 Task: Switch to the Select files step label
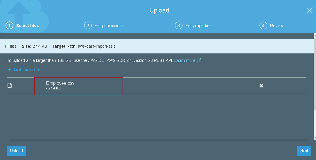point(28,26)
